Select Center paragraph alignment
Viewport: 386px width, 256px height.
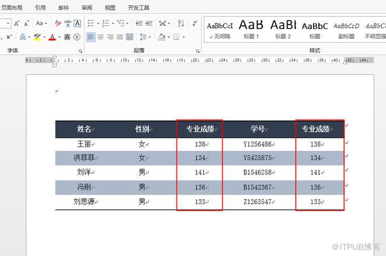click(101, 37)
